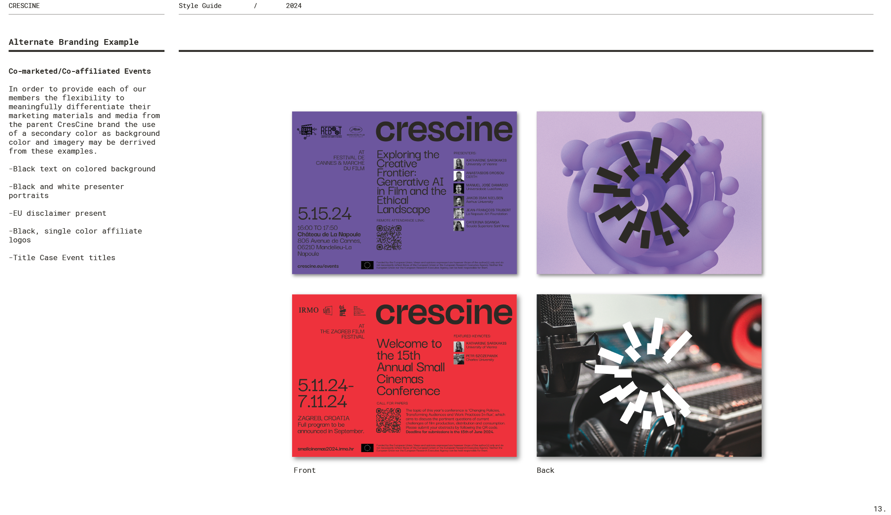Click the EU flag on purple poster

[x=367, y=265]
